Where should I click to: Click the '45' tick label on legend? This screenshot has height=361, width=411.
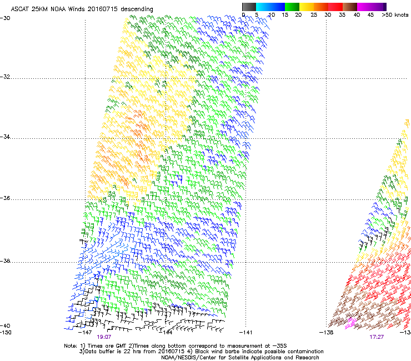370,15
